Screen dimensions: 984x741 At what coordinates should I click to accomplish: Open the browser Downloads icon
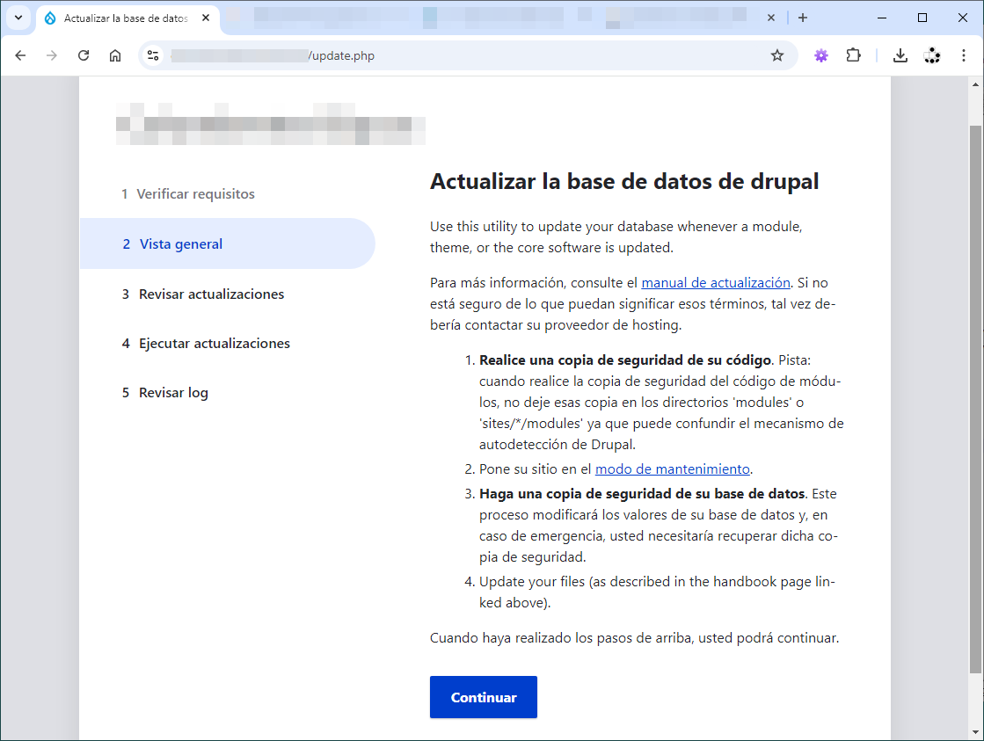[x=900, y=55]
